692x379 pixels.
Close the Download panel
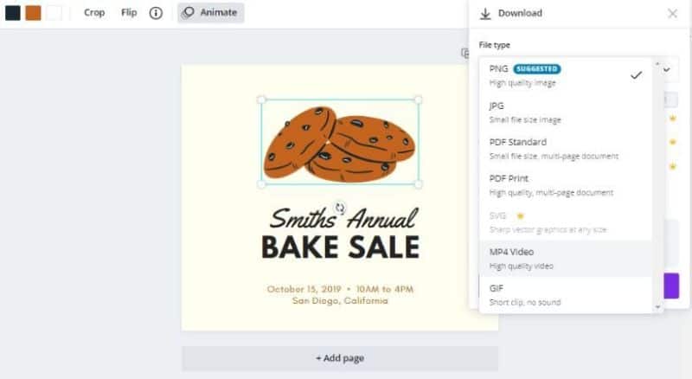pos(673,13)
